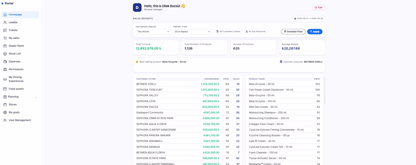Image resolution: width=416 pixels, height=165 pixels.
Task: Select Permissions from the sidebar
Action: tap(20, 69)
